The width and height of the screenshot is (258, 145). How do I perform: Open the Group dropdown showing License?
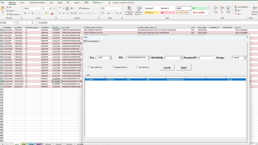pos(245,58)
